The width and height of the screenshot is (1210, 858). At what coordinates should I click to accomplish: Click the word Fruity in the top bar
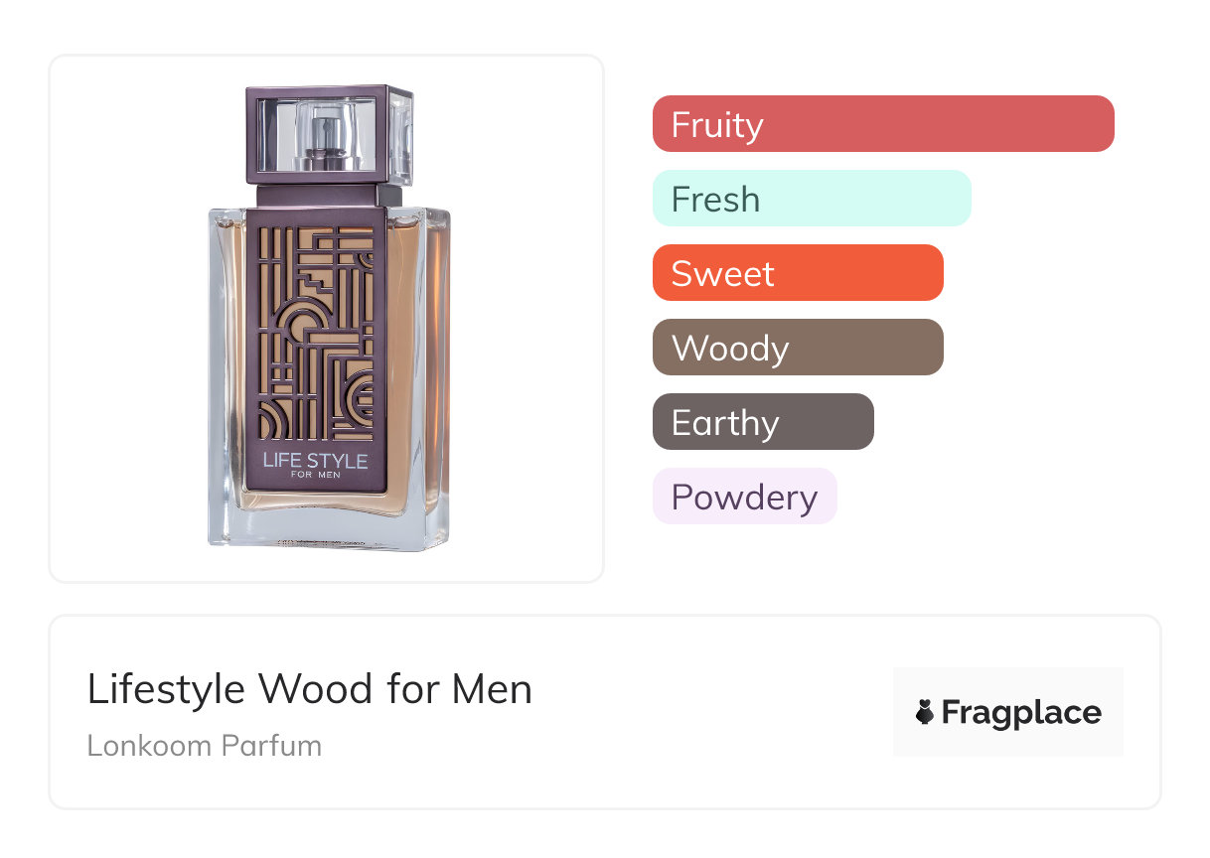717,125
